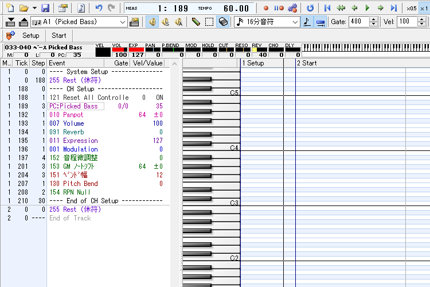The image size is (430, 287).
Task: Click the Undo arrow icon
Action: [99, 8]
